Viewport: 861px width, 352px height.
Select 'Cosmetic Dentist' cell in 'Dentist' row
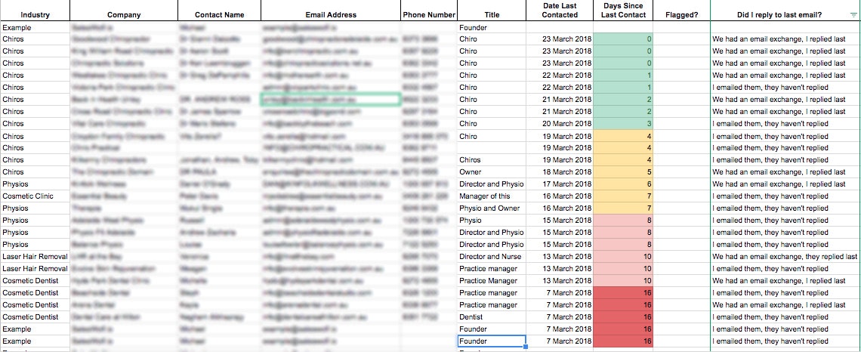[35, 316]
